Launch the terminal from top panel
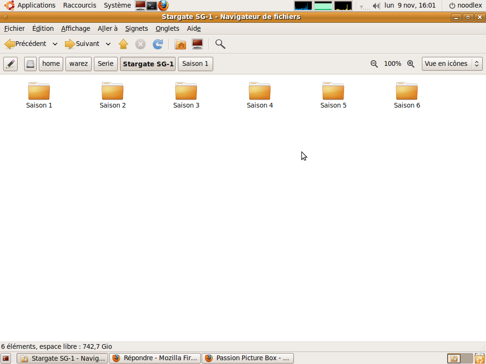The height and width of the screenshot is (364, 486). pos(152,6)
